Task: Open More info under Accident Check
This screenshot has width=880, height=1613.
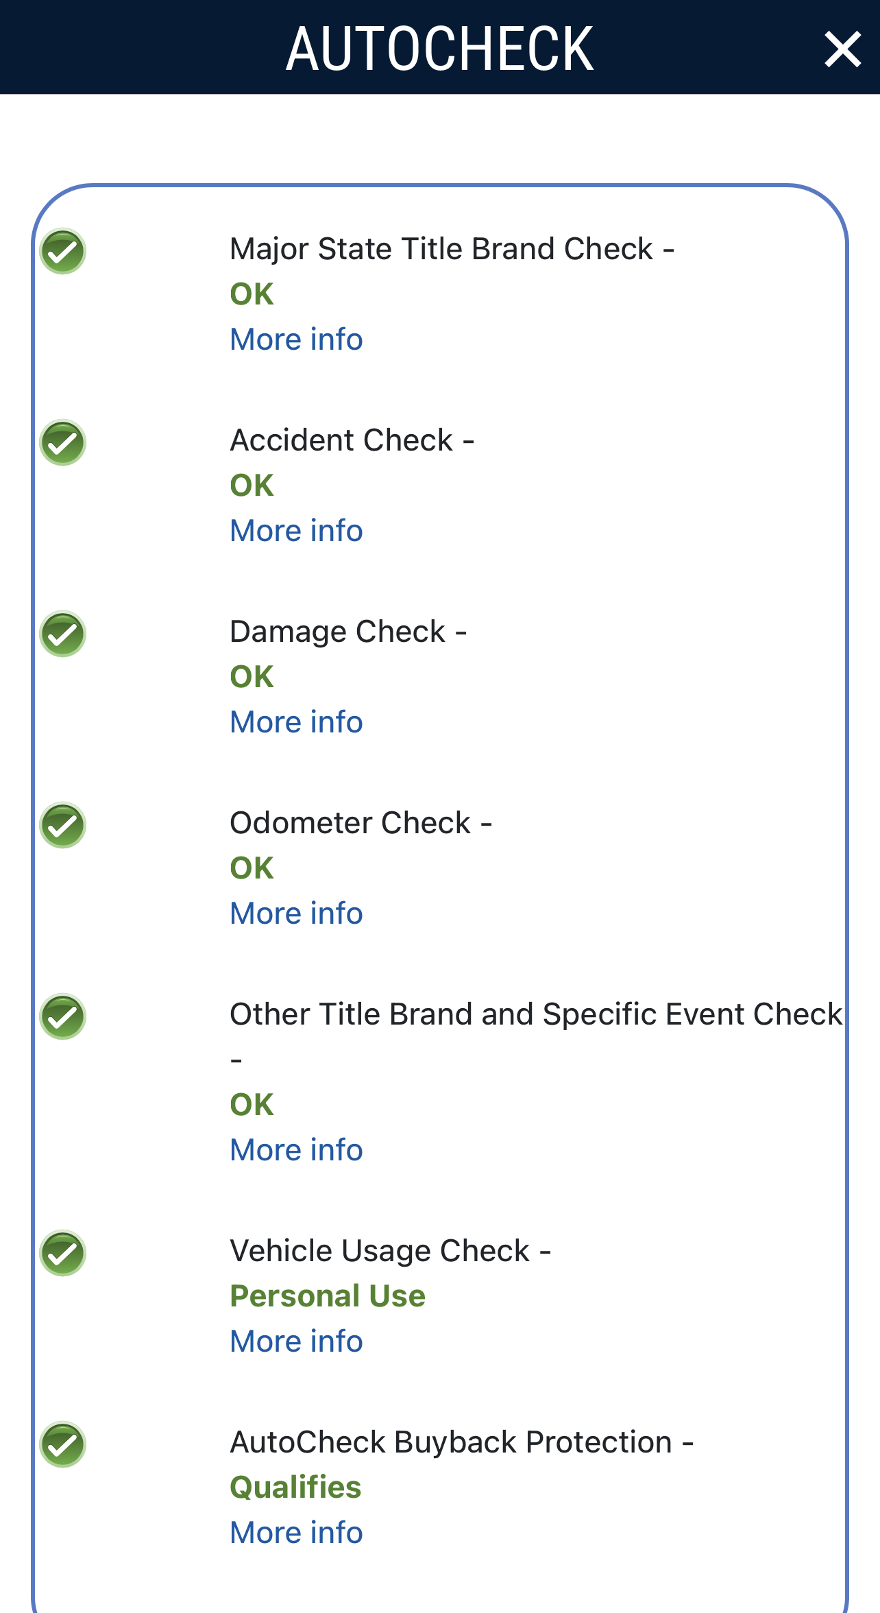Action: pos(296,531)
